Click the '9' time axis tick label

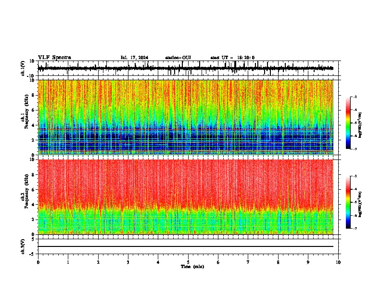308,262
